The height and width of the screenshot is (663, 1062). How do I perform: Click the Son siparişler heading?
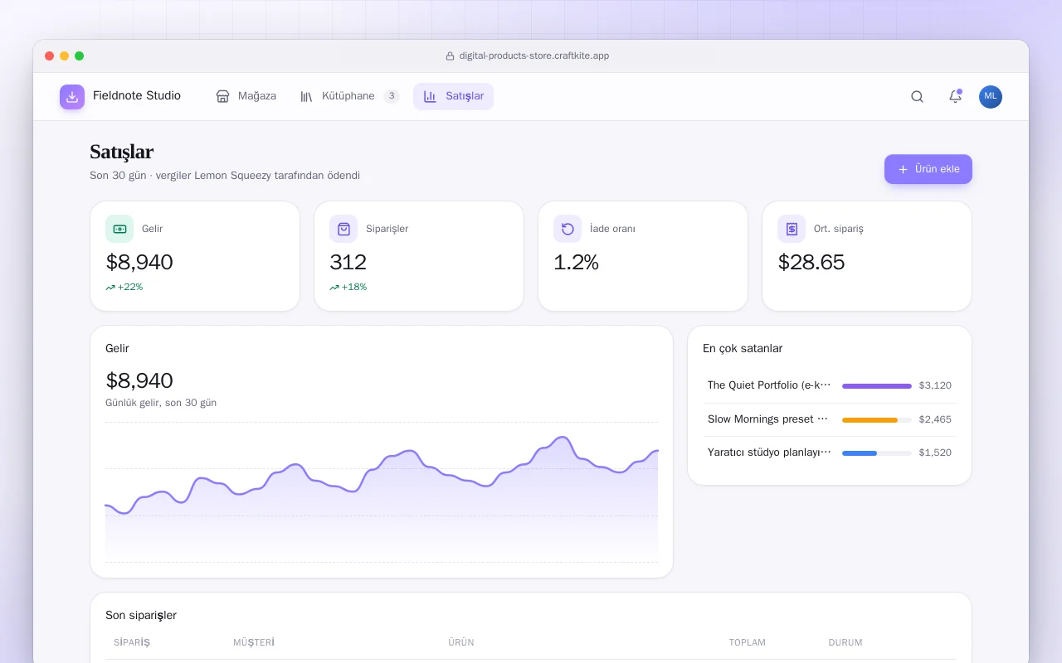click(x=141, y=615)
